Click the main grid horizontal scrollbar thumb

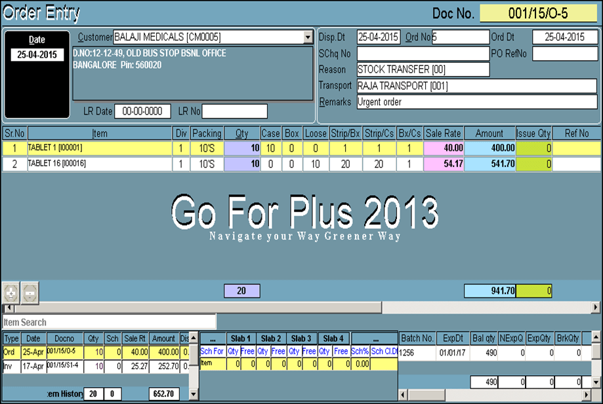pyautogui.click(x=198, y=307)
